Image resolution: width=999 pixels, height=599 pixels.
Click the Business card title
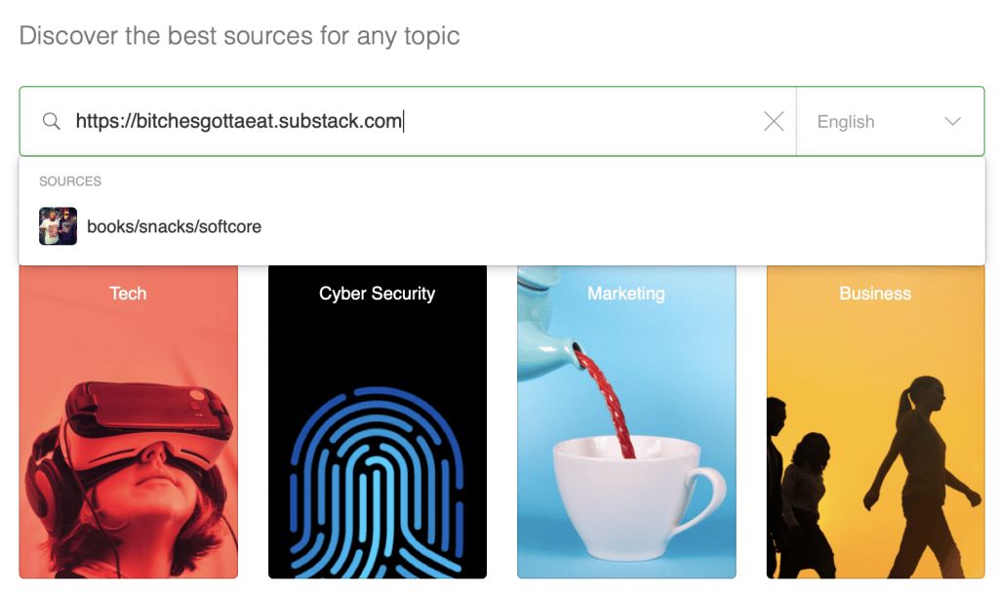point(875,293)
